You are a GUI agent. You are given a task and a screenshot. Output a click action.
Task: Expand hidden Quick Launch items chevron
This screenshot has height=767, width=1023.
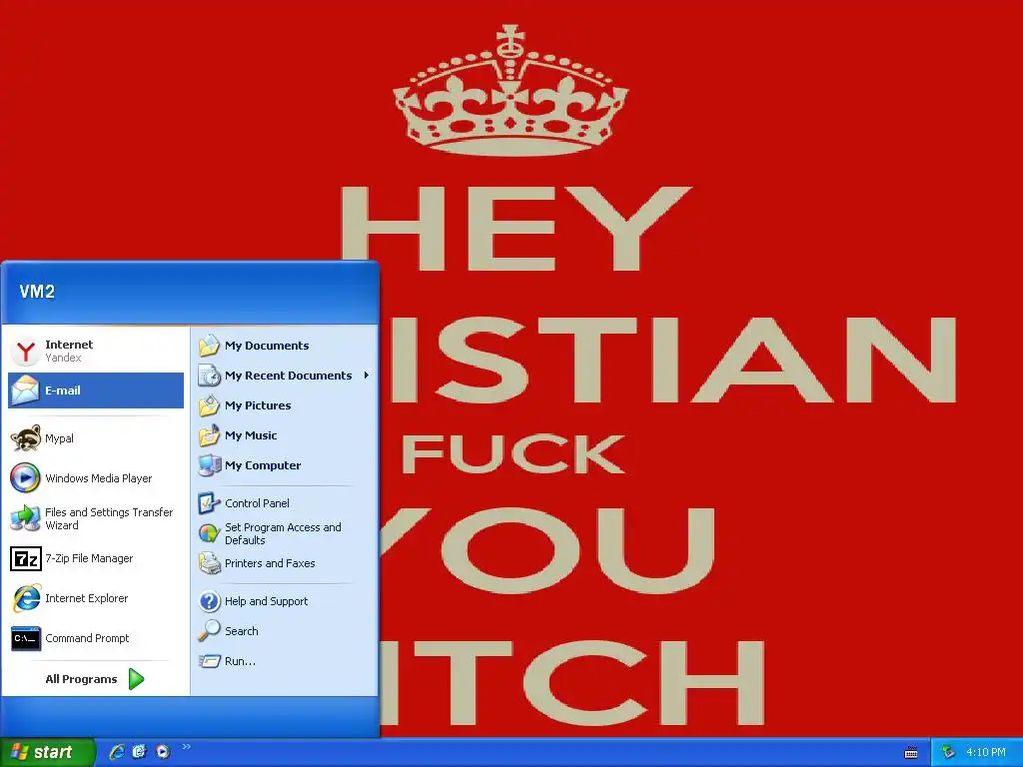click(187, 747)
